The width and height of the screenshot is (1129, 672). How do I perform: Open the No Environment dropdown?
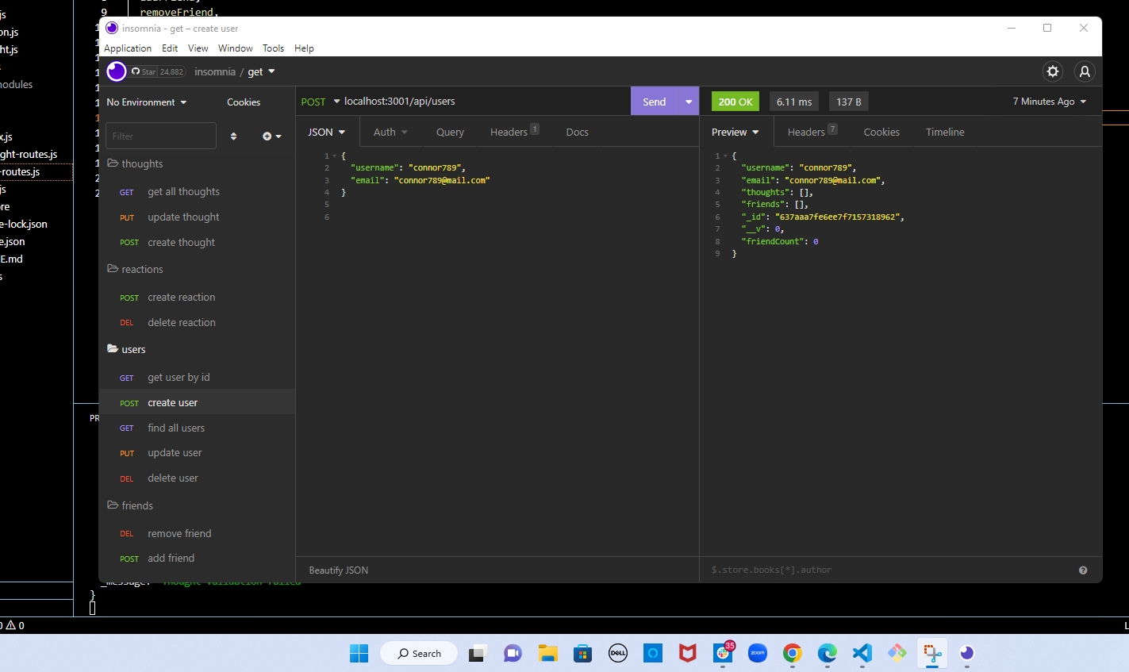coord(147,102)
